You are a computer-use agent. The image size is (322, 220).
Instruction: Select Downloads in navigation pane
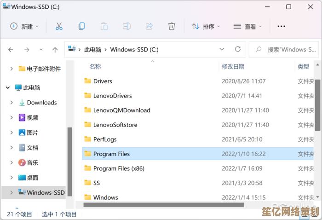click(x=41, y=103)
